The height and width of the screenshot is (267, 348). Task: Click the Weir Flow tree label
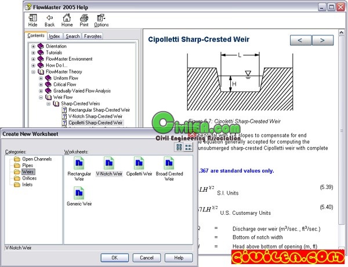pos(63,97)
